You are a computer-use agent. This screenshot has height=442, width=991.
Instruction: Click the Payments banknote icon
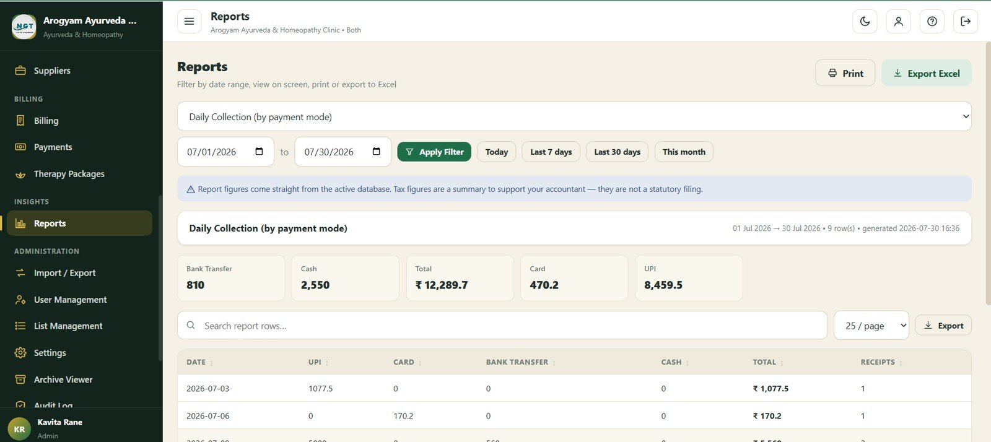(x=20, y=147)
